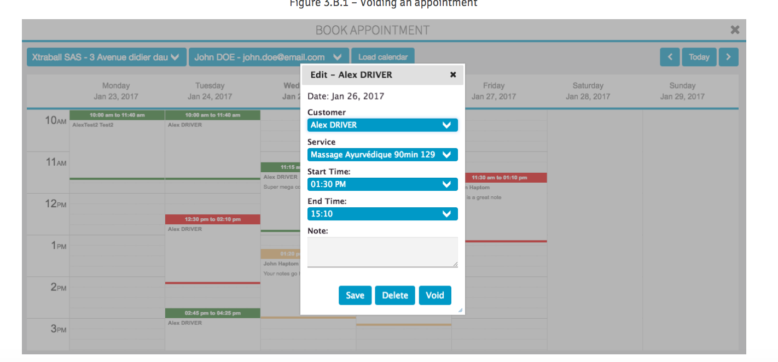Go to next week arrow
The height and width of the screenshot is (362, 778).
click(x=728, y=57)
